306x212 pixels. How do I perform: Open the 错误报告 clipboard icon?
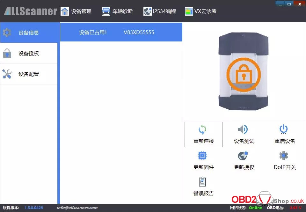tap(202, 182)
